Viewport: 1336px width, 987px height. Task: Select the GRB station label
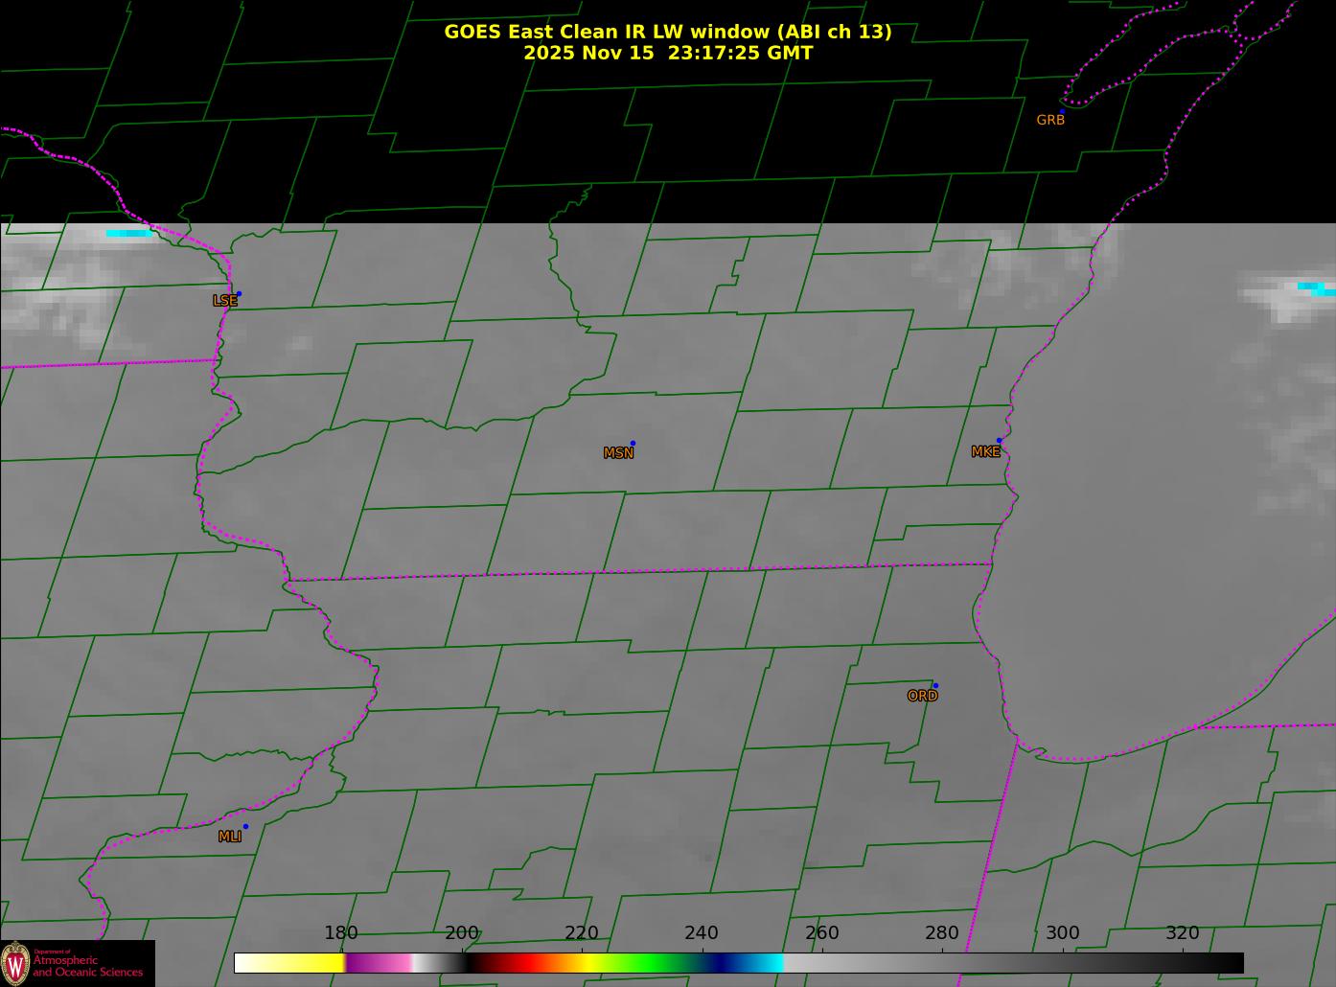point(1050,121)
